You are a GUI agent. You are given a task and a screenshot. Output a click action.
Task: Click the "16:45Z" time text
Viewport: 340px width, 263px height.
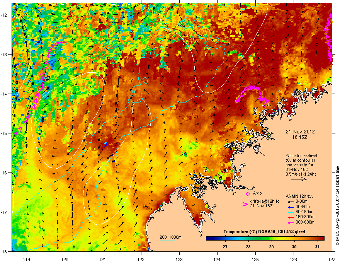click(300, 137)
